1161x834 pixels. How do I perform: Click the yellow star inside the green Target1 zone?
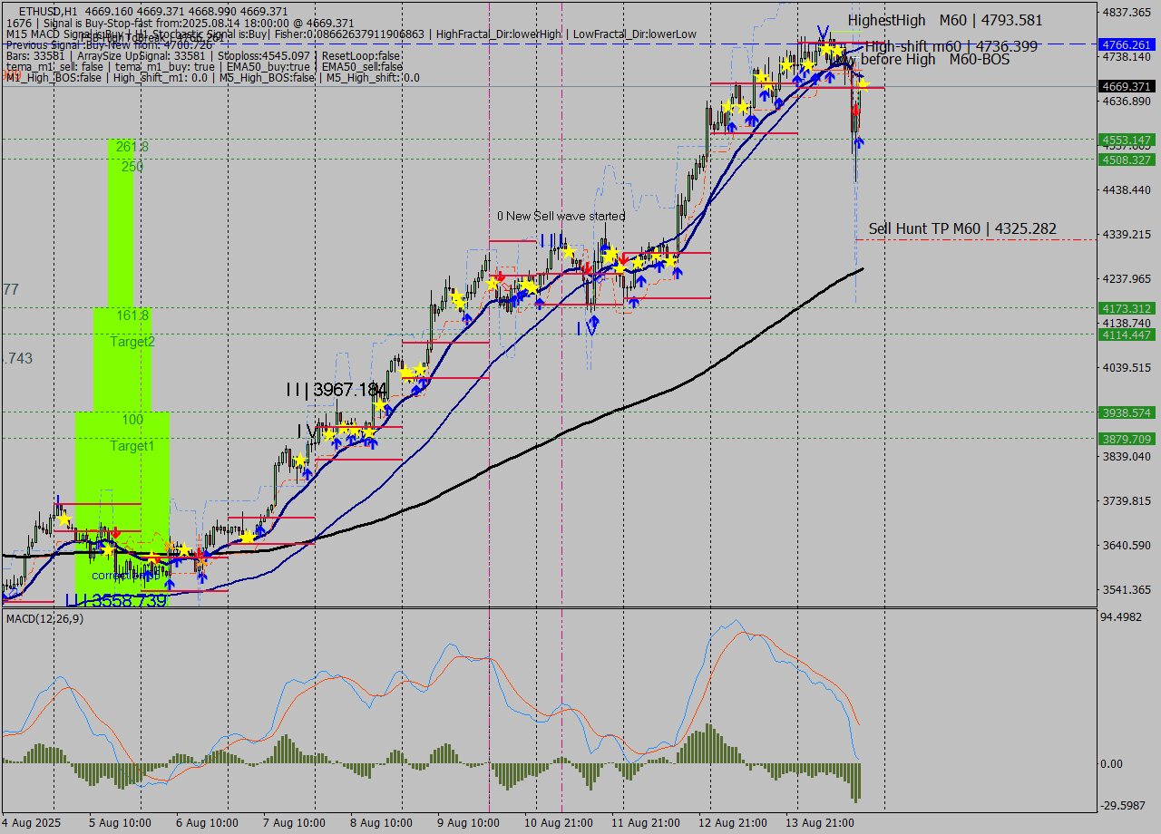109,550
